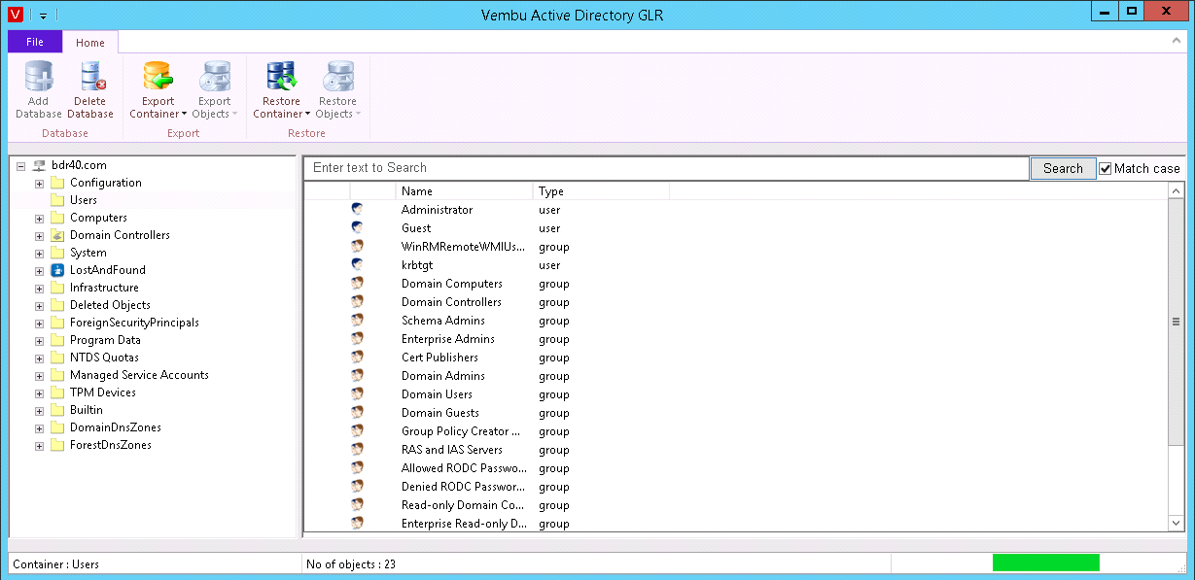This screenshot has height=580, width=1195.
Task: Open the quick access toolbar dropdown
Action: (44, 16)
